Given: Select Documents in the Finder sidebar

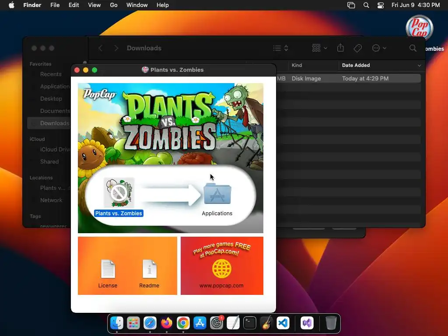Looking at the screenshot, I should point(55,111).
